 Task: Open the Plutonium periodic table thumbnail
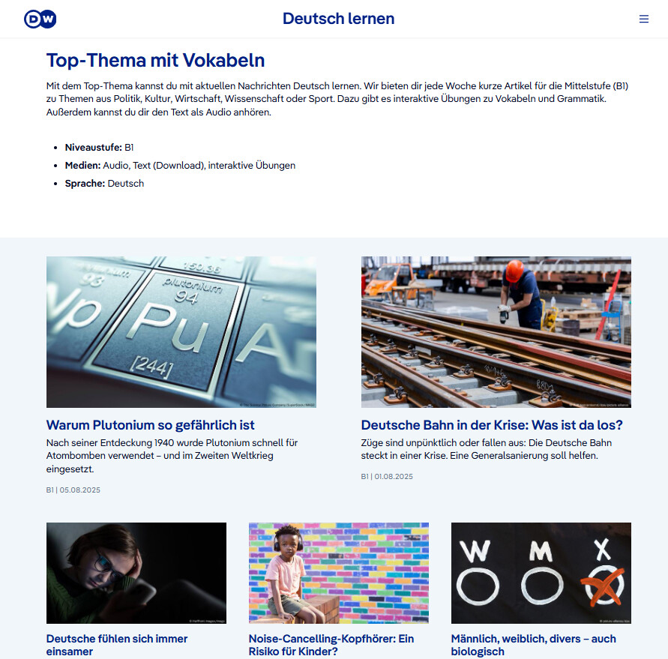(181, 332)
